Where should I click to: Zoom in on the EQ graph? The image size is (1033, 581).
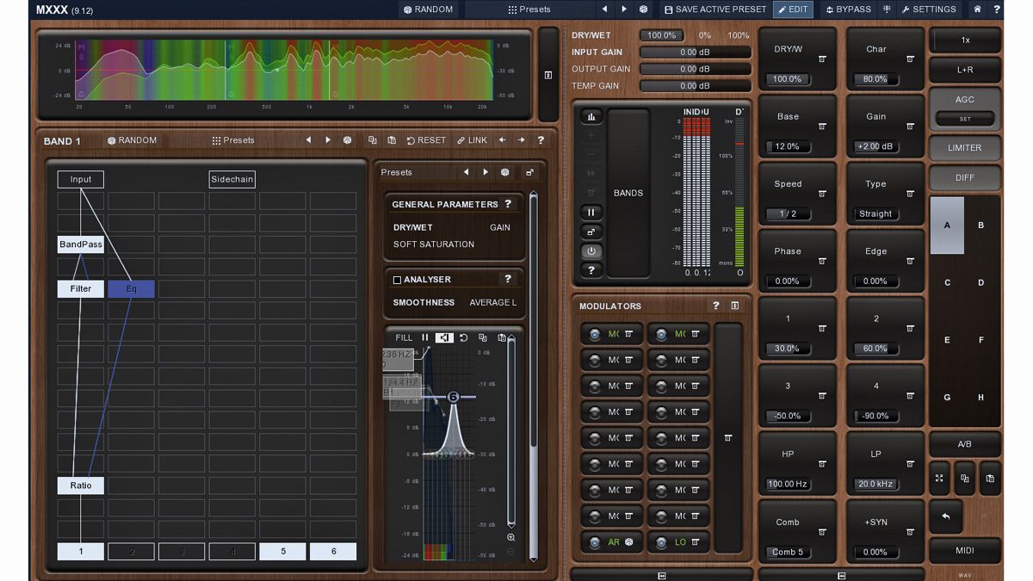tap(511, 537)
